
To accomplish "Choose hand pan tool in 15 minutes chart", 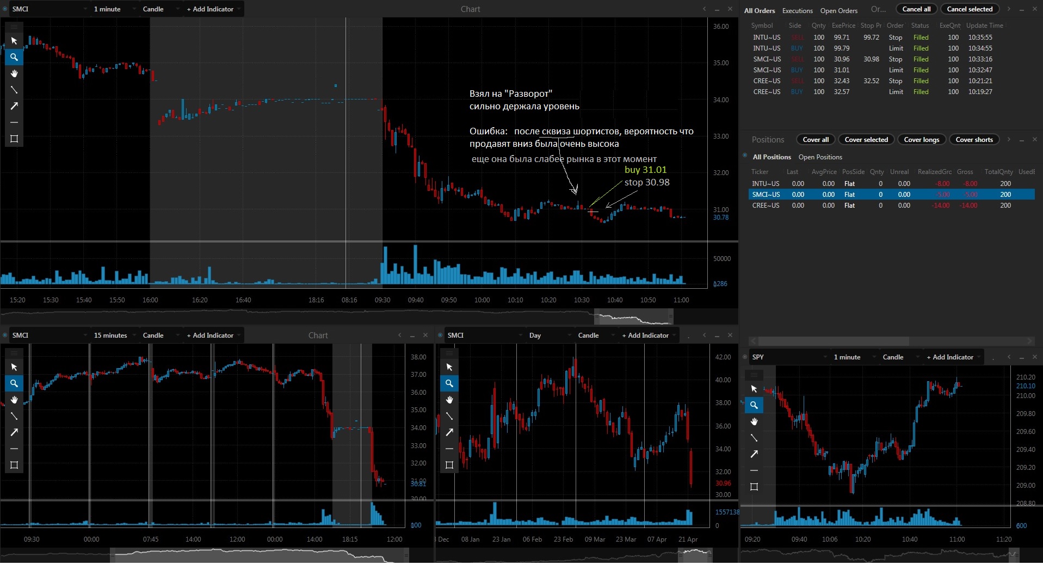I will coord(14,400).
